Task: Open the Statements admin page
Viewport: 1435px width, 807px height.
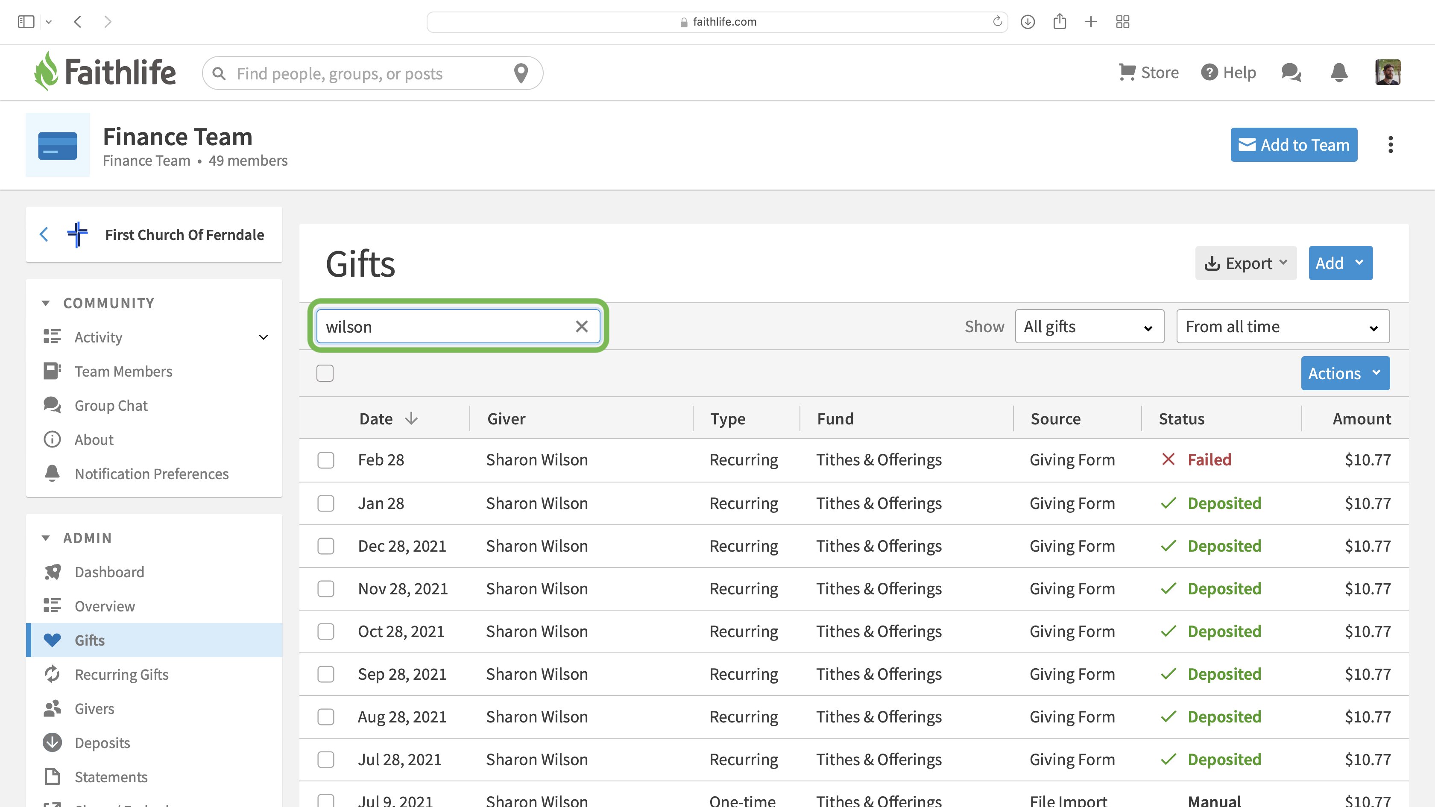Action: [x=111, y=777]
